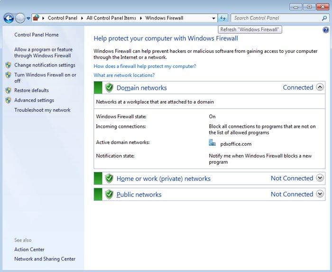Click the Incoming connections label
The width and height of the screenshot is (332, 272).
[x=121, y=126]
